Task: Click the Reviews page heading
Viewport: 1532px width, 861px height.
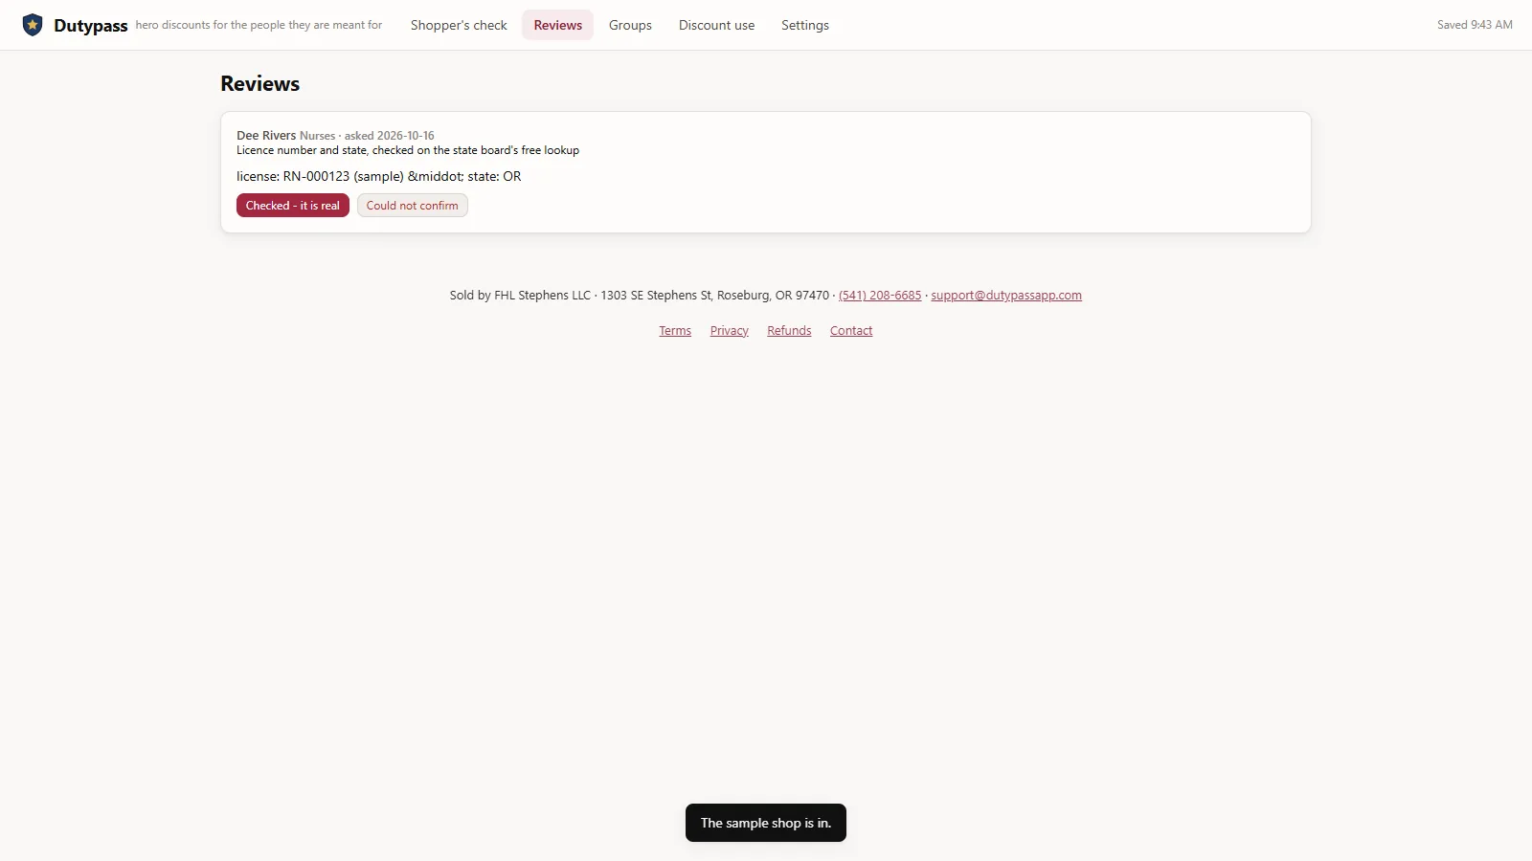Action: 260,84
